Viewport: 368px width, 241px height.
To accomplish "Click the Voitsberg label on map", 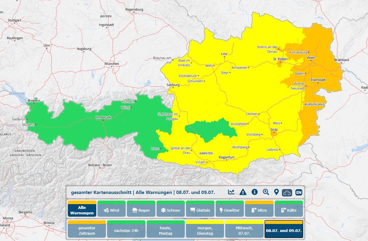I will (254, 134).
